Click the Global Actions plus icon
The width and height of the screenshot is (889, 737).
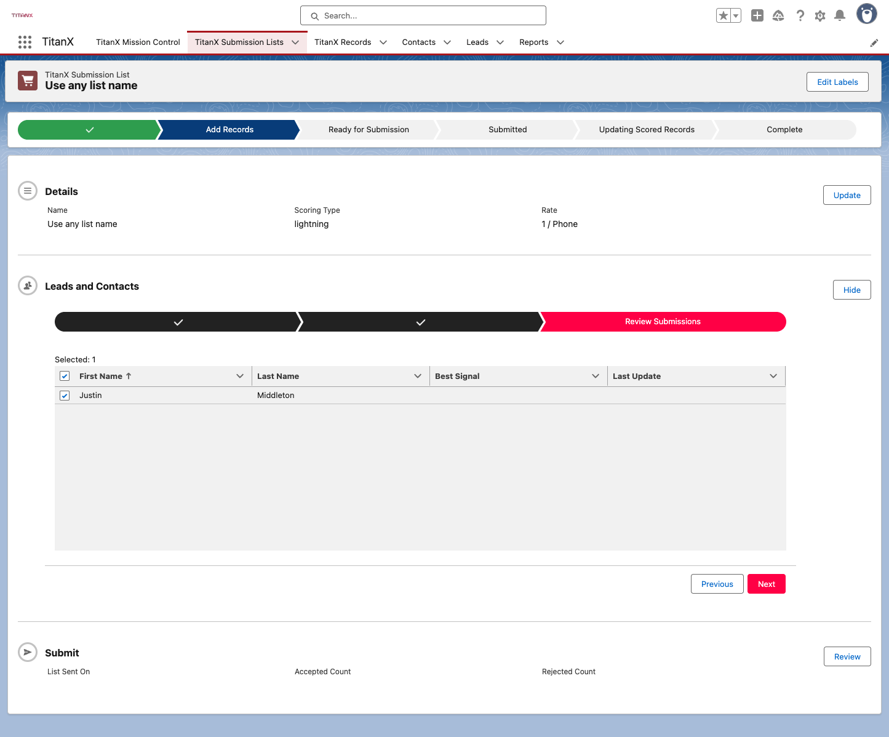pyautogui.click(x=757, y=15)
